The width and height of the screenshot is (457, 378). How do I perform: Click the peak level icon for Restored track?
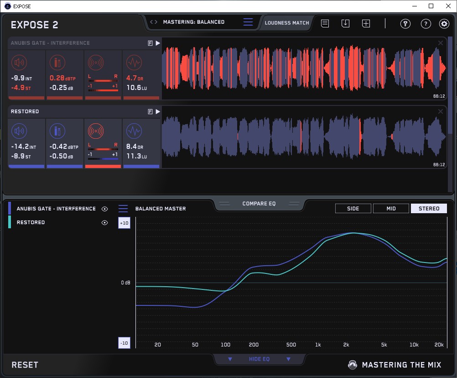point(57,131)
